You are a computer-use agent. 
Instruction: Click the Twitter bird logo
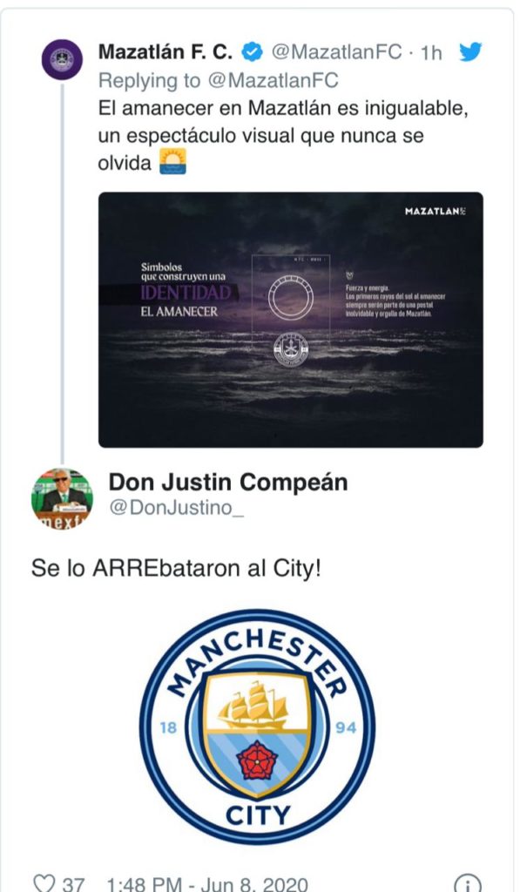[470, 52]
